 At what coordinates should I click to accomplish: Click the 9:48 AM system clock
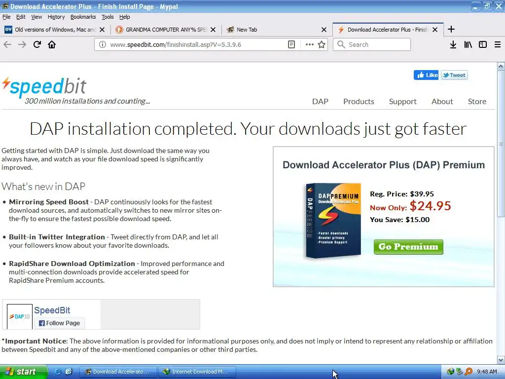[x=487, y=372]
